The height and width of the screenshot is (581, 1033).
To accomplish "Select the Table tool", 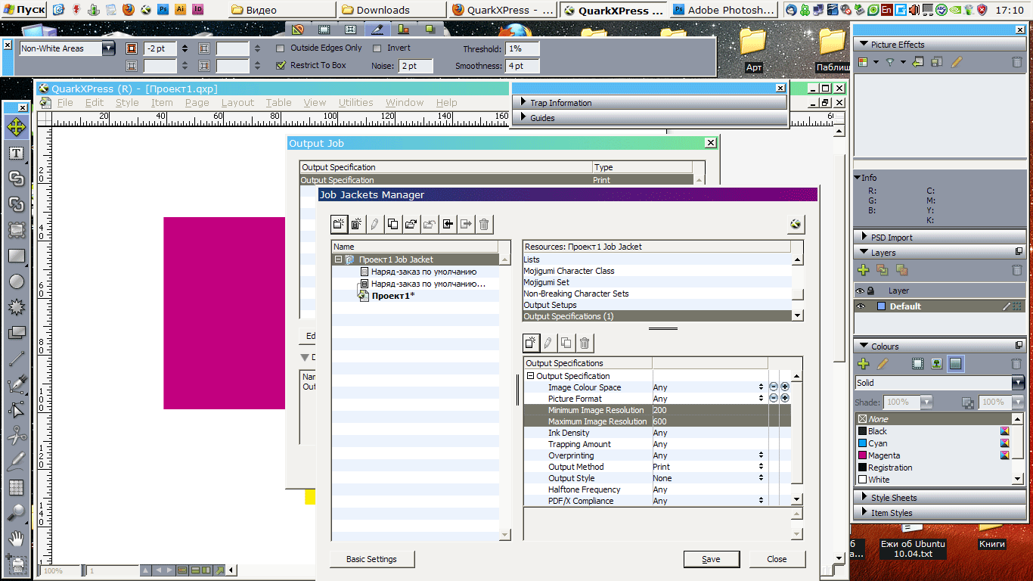I will (16, 487).
